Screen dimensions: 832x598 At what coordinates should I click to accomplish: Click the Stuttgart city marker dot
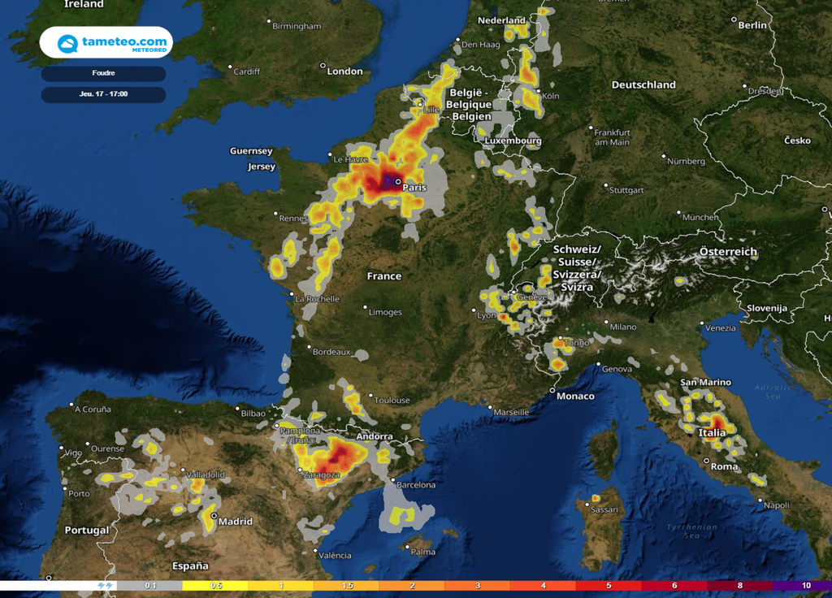click(605, 186)
